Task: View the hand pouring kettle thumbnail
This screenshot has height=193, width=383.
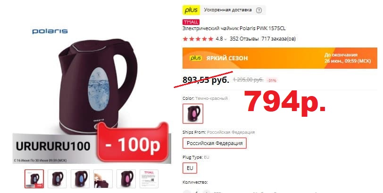Action: [x=103, y=179]
